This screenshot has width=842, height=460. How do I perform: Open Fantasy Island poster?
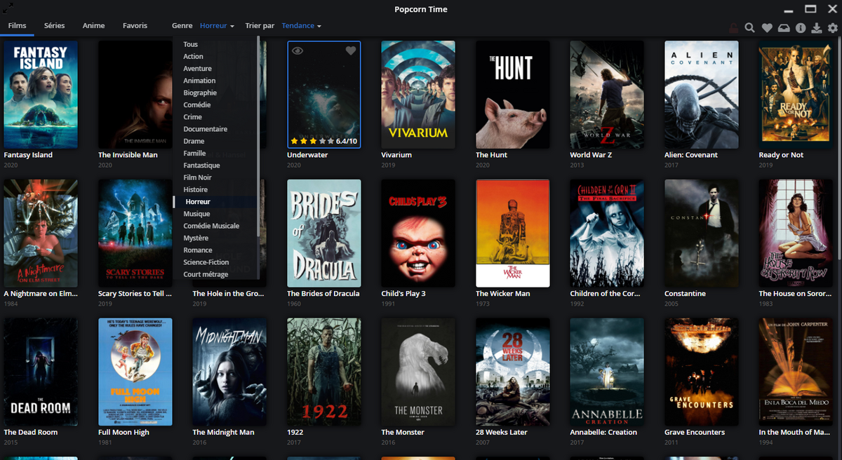(41, 95)
